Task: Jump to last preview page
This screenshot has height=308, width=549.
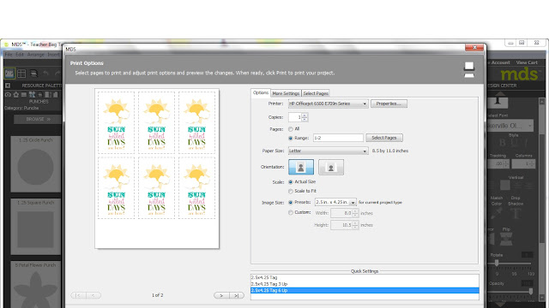Action: pyautogui.click(x=237, y=295)
